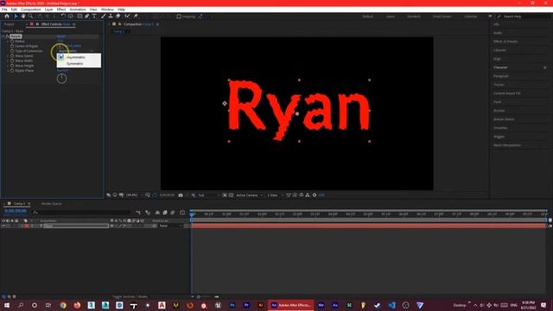Select the Horizontal Type tool

94,16
